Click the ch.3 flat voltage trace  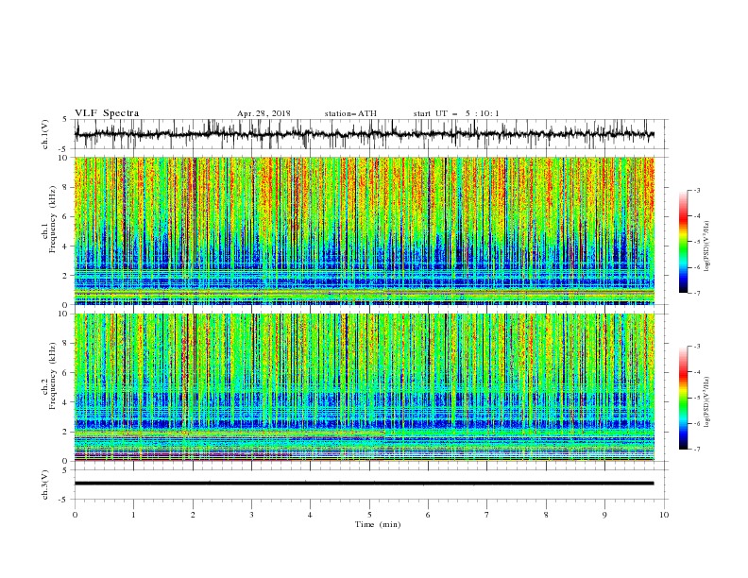[364, 484]
